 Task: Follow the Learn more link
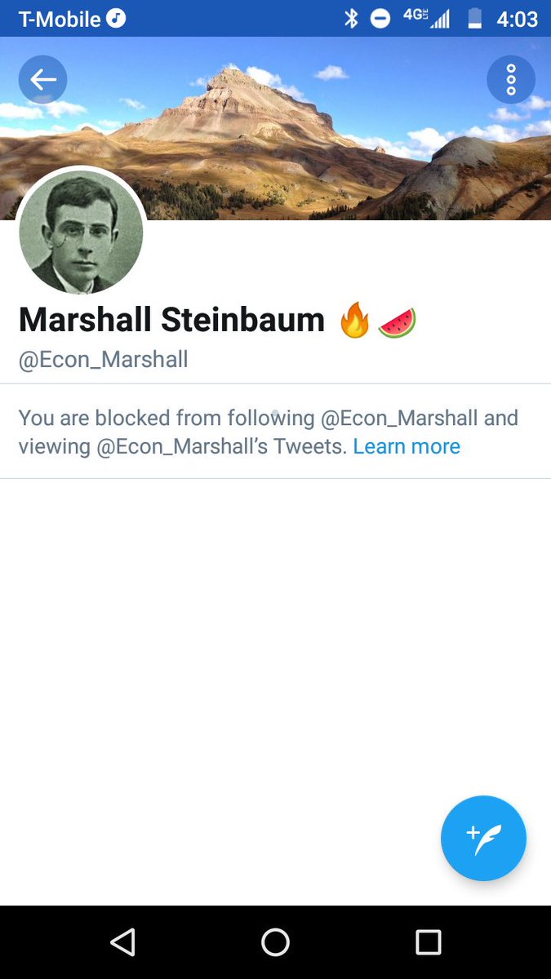coord(407,446)
